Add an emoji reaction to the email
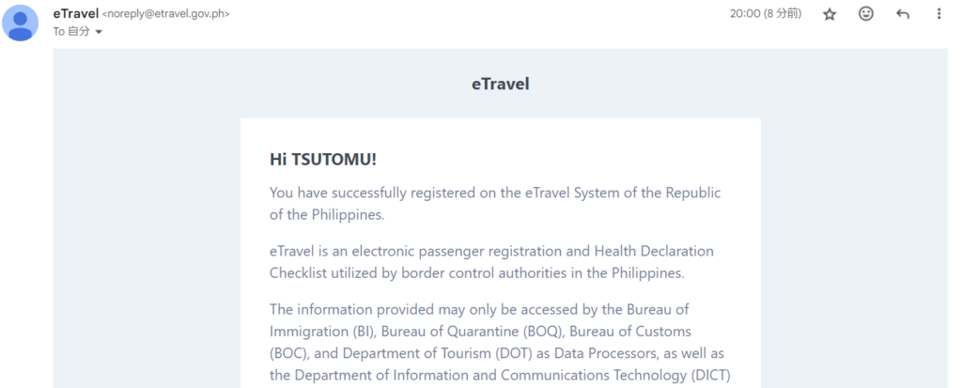The width and height of the screenshot is (962, 388). [x=866, y=14]
